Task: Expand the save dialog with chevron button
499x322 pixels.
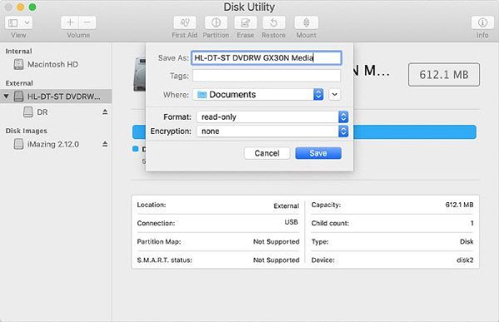Action: (334, 95)
